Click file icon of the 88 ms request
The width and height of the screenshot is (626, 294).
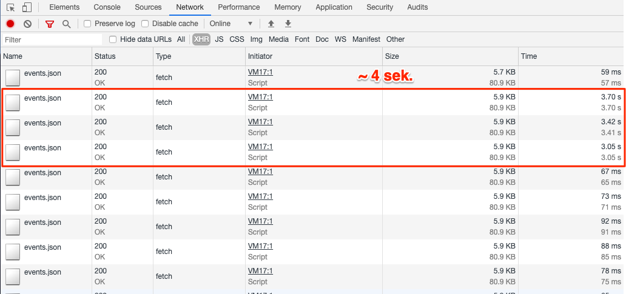(x=13, y=252)
